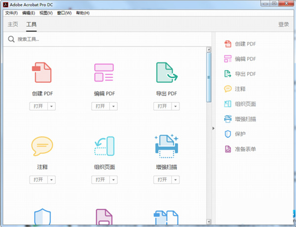Open 保护 in the right sidebar
The width and height of the screenshot is (296, 227).
240,134
